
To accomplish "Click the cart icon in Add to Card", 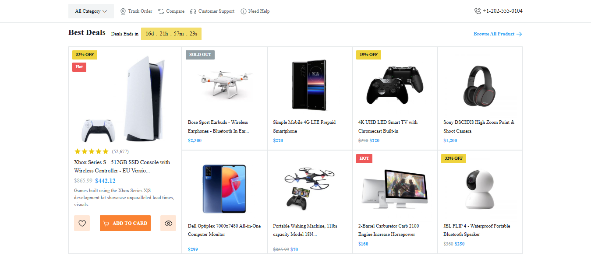I will pos(106,224).
